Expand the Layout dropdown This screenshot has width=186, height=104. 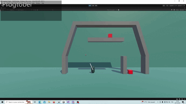pyautogui.click(x=181, y=6)
